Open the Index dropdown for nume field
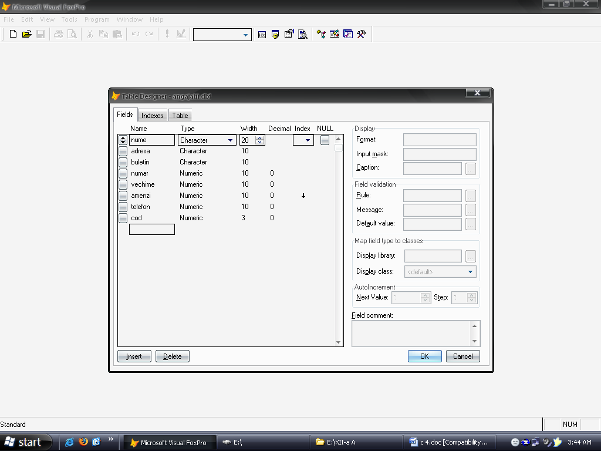This screenshot has height=451, width=601. pyautogui.click(x=308, y=140)
